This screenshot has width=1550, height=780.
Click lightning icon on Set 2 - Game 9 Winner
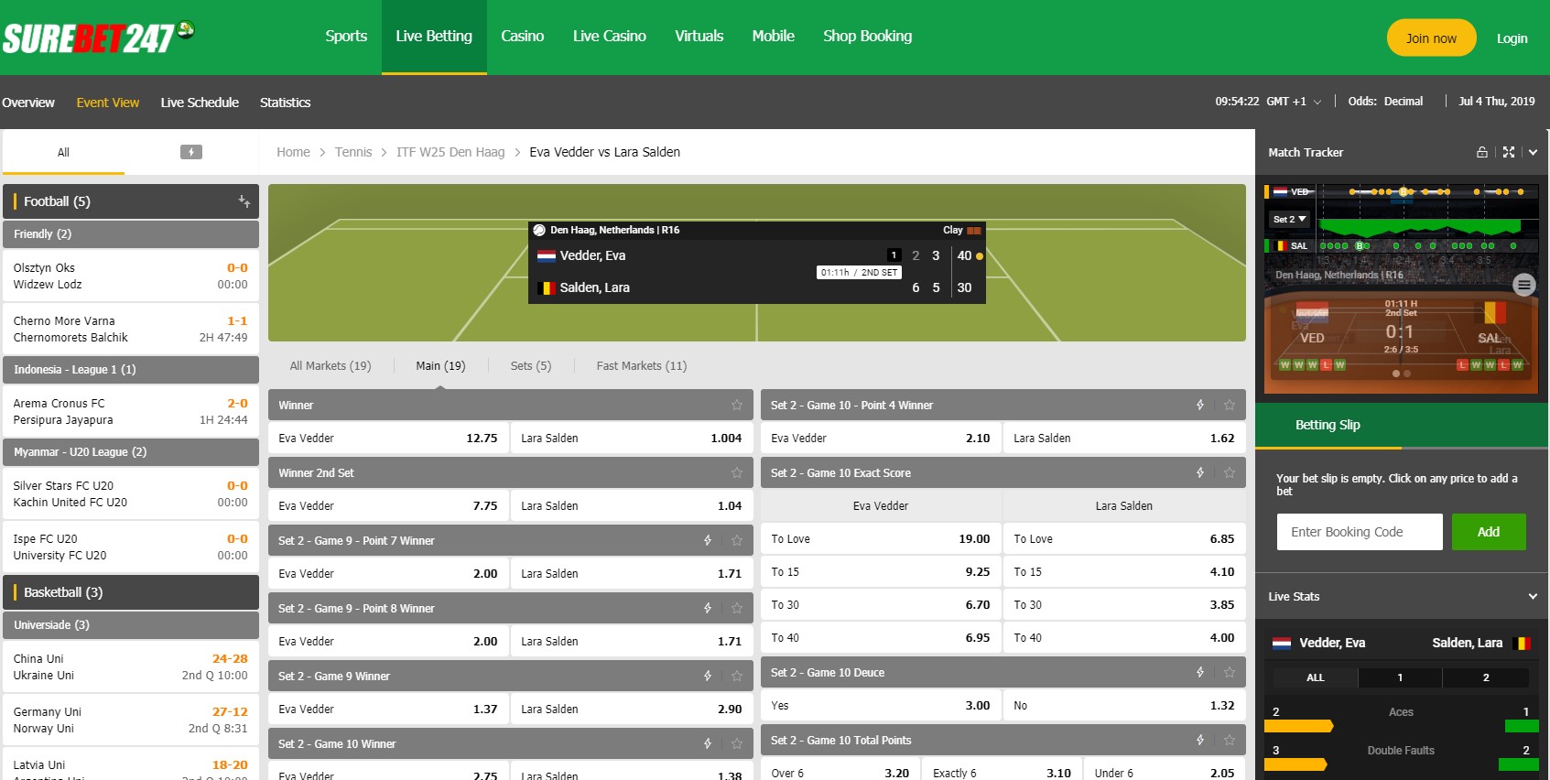(x=708, y=676)
